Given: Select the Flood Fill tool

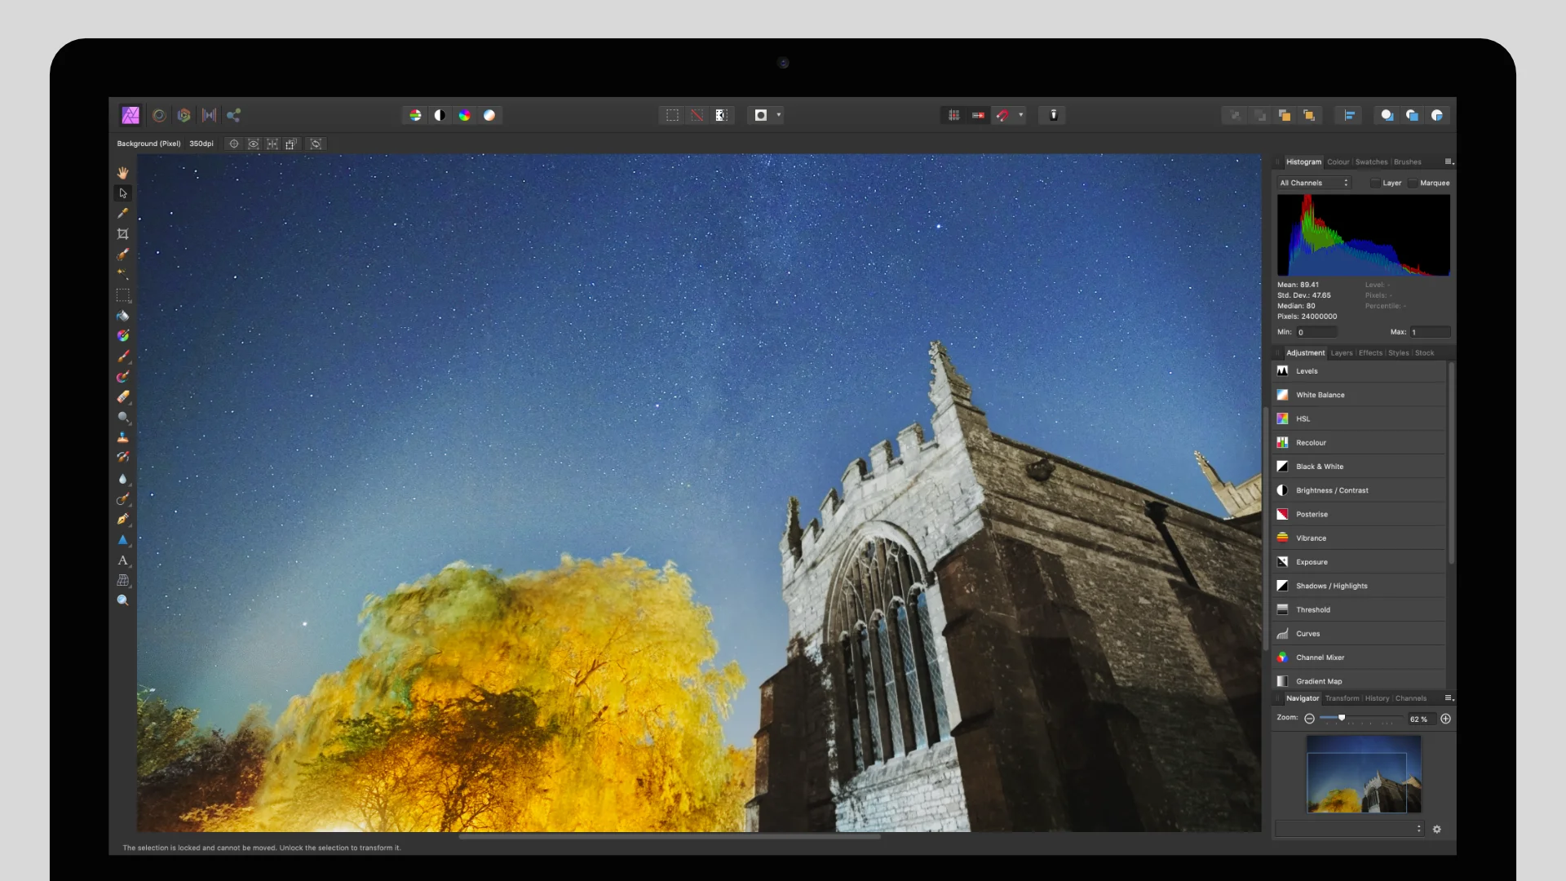Looking at the screenshot, I should (x=122, y=317).
